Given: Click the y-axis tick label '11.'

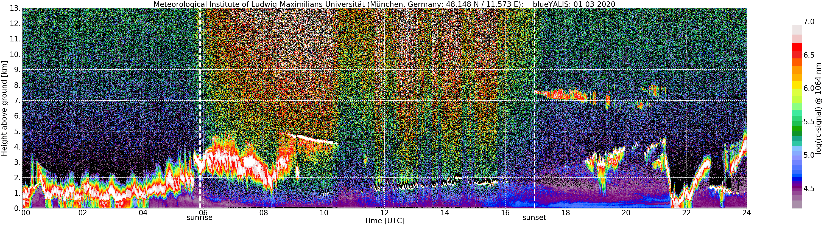Looking at the screenshot, I should tap(15, 39).
